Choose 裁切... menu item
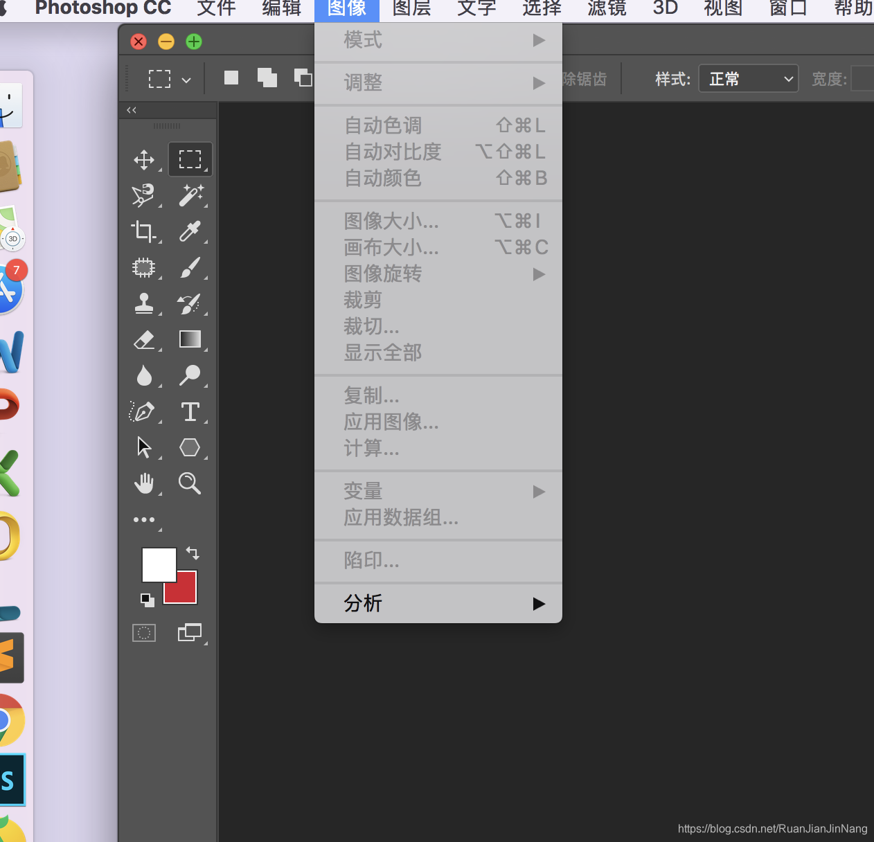This screenshot has height=842, width=874. coord(438,327)
